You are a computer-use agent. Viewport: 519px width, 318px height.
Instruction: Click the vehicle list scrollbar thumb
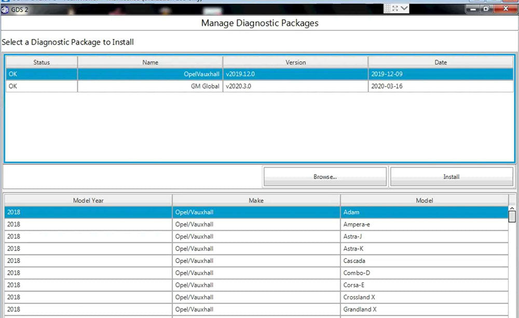tap(512, 216)
